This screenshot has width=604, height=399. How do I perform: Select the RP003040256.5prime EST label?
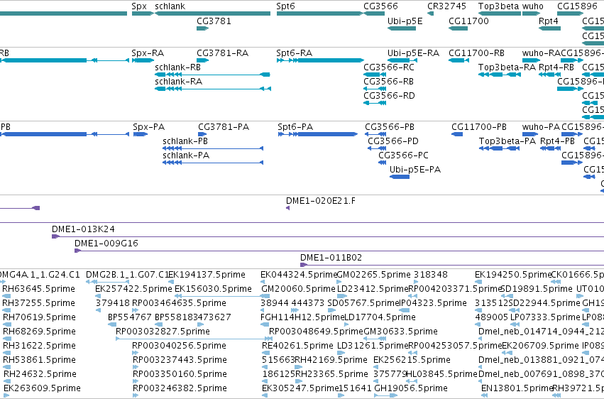[179, 346]
